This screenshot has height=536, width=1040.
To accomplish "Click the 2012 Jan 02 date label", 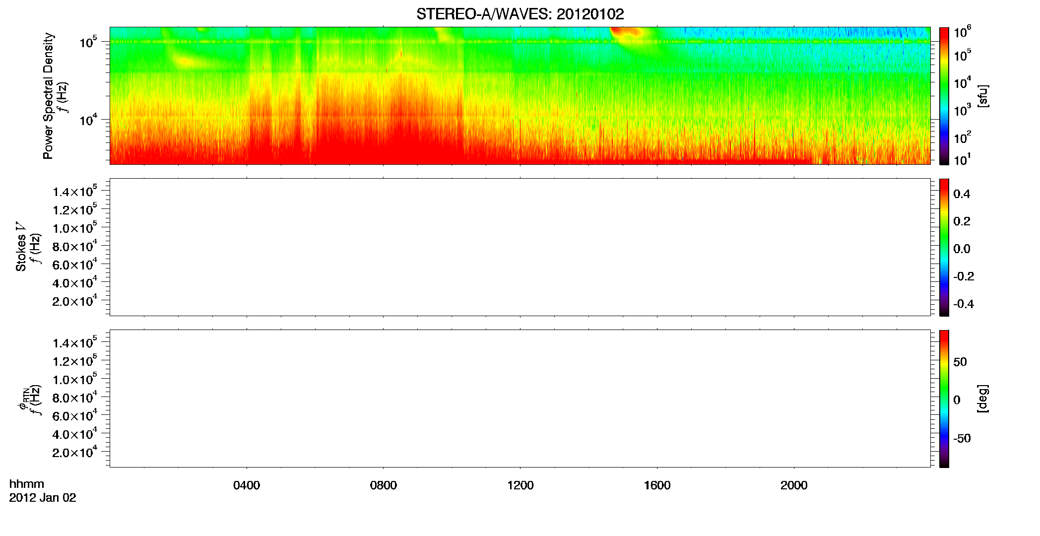I will click(43, 498).
